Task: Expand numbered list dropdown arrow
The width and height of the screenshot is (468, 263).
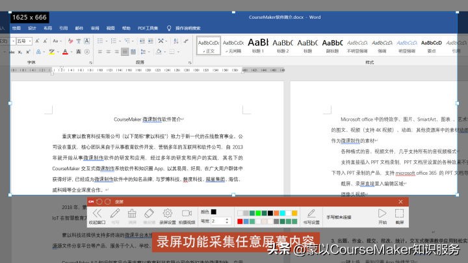Action: [120, 41]
